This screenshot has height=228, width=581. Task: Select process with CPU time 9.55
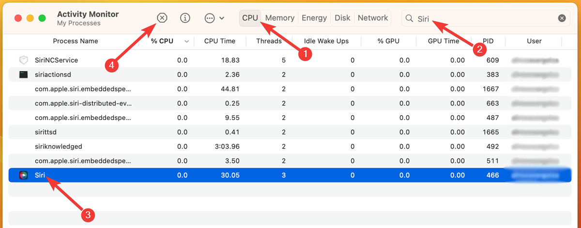point(290,118)
